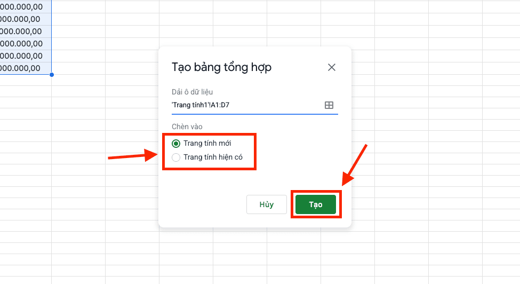This screenshot has height=284, width=520.
Task: Select the Trang tính hiện có radio option
Action: point(176,157)
